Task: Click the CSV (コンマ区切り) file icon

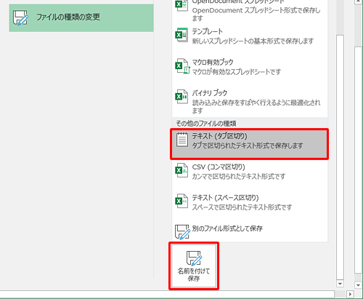Action: (181, 170)
